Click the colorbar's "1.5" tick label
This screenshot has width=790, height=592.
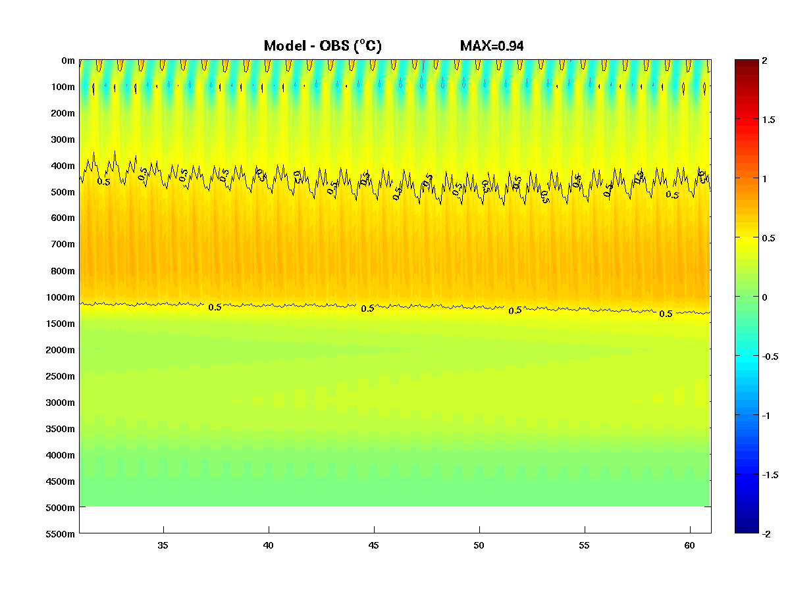(x=768, y=120)
